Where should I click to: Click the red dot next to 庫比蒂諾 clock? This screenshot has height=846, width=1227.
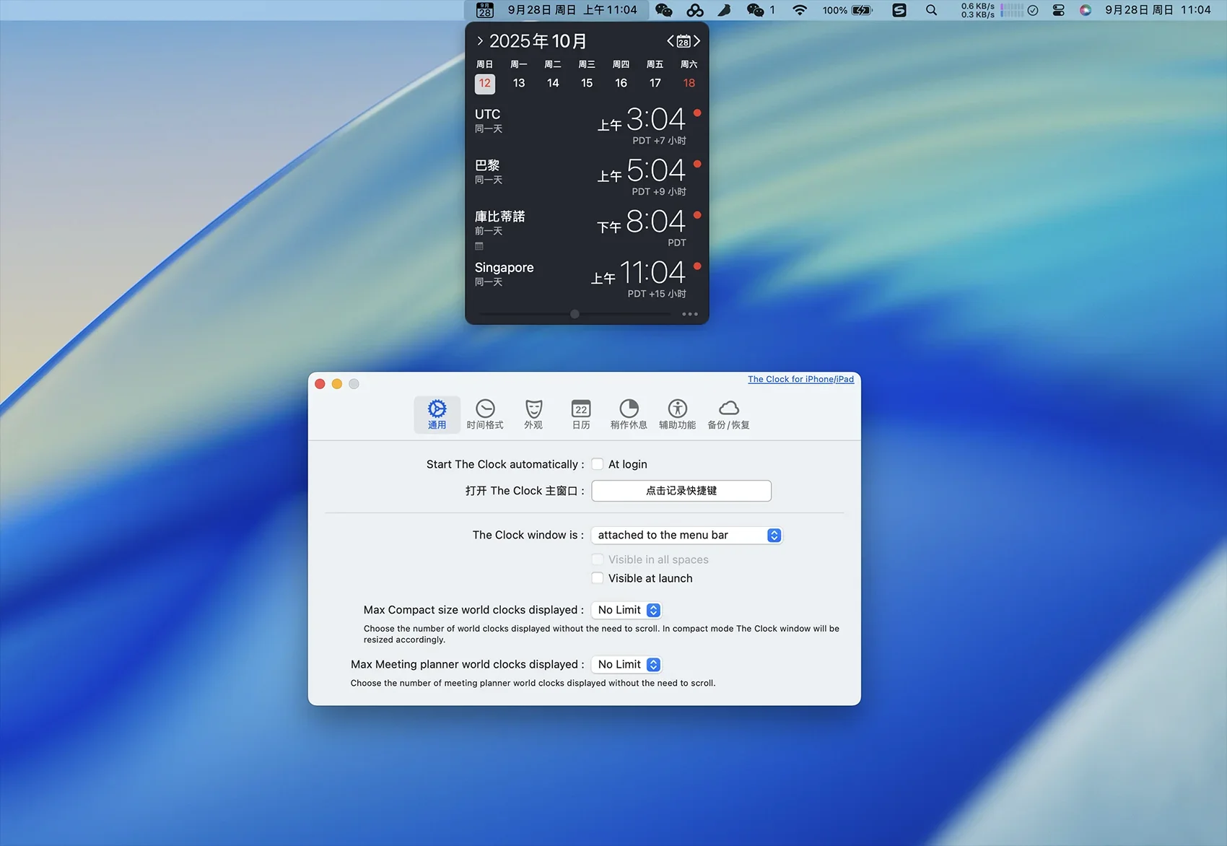[697, 215]
